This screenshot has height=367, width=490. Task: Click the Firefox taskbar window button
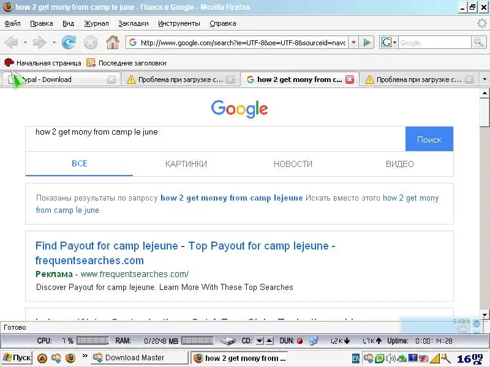click(239, 358)
